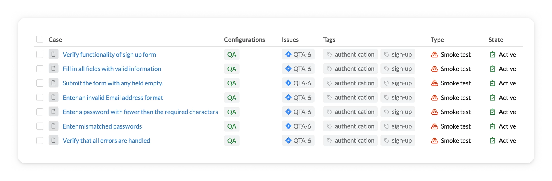This screenshot has width=552, height=181.
Task: Click the QA configuration badge in the first row
Action: point(232,55)
